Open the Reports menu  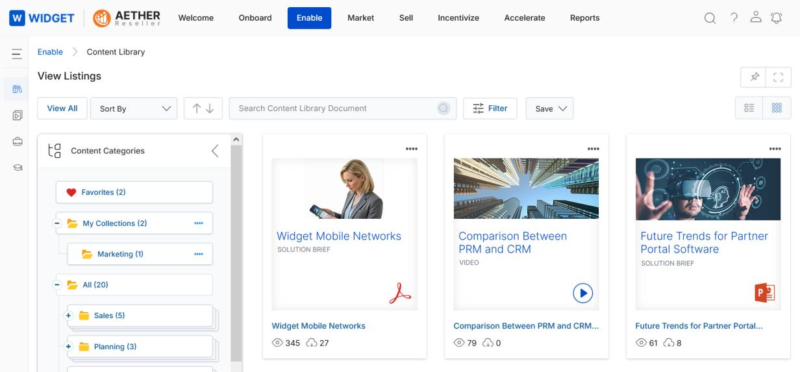point(584,18)
